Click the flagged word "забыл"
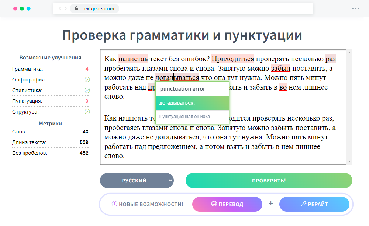The image size is (369, 226). tap(280, 68)
